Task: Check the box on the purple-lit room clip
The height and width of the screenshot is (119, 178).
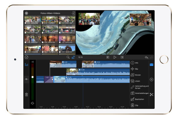Action: point(60,42)
